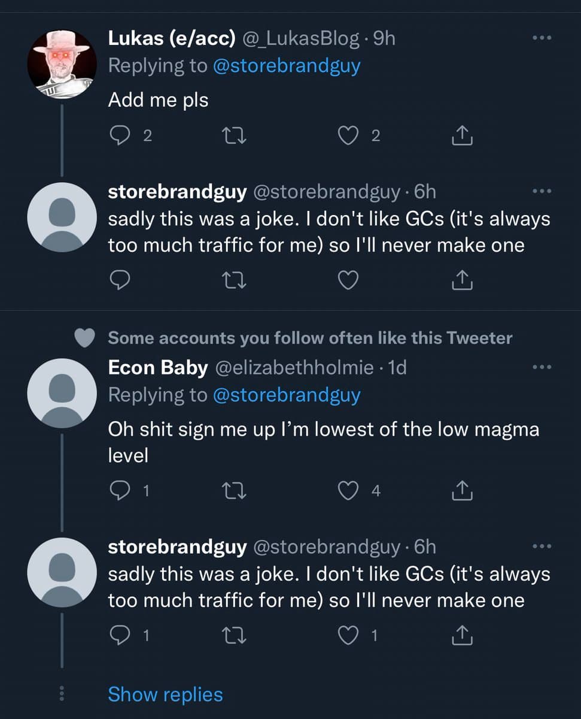Open more options for Econ Baby's tweet

click(x=541, y=367)
